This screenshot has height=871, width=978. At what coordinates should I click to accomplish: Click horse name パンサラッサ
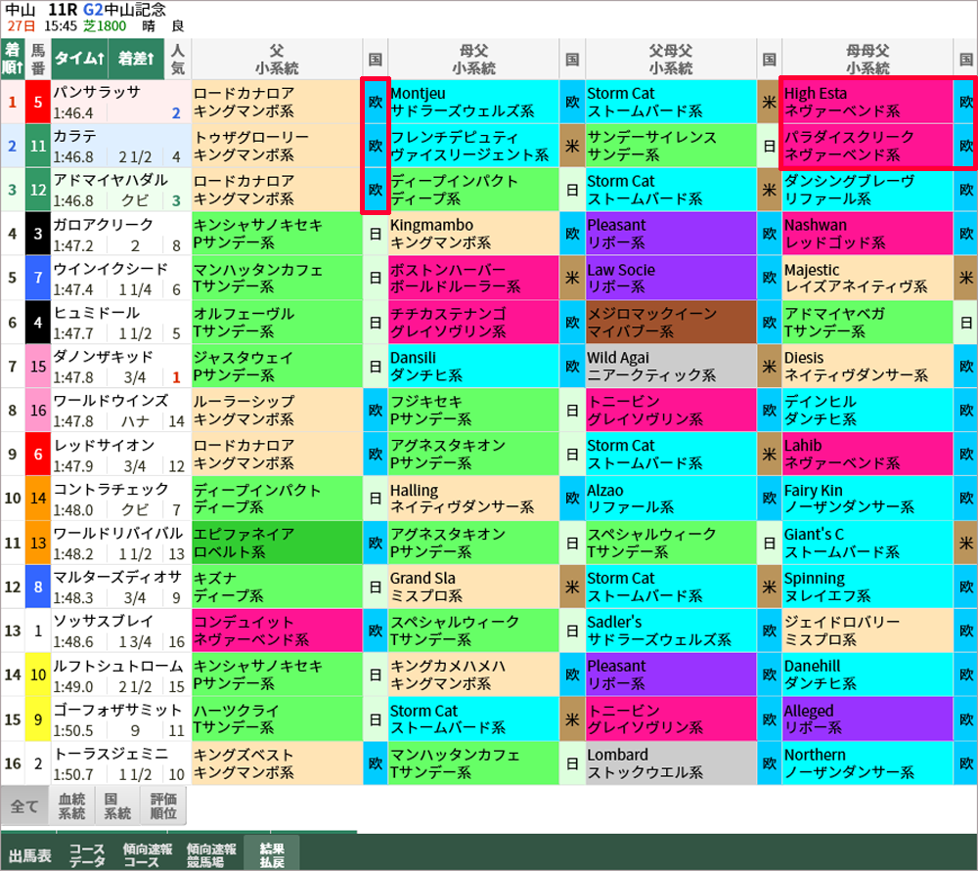tap(97, 92)
